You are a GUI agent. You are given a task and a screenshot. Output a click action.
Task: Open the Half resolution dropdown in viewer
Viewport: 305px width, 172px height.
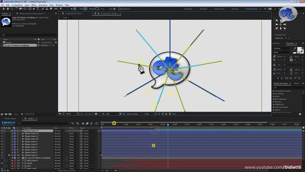[x=112, y=114]
